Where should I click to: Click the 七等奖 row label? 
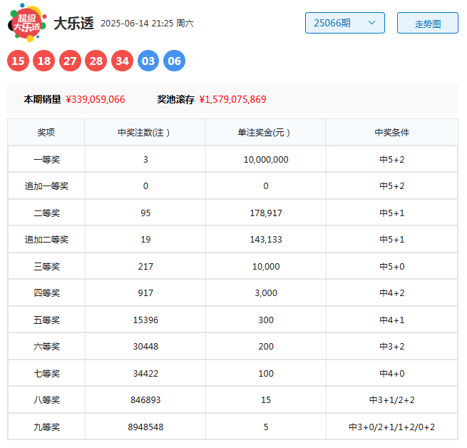(47, 373)
